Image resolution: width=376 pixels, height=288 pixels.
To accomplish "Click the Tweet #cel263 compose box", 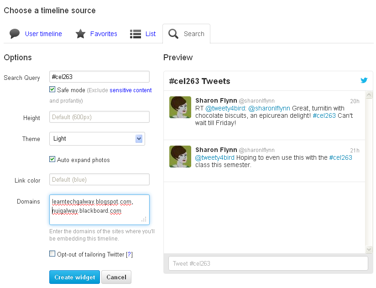I will click(268, 263).
